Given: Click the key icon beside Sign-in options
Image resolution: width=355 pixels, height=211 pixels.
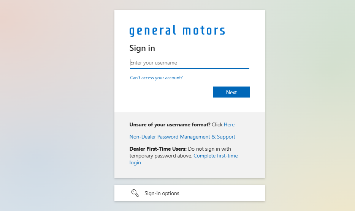Looking at the screenshot, I should (x=135, y=193).
